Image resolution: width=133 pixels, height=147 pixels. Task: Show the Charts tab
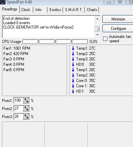pos(92,10)
